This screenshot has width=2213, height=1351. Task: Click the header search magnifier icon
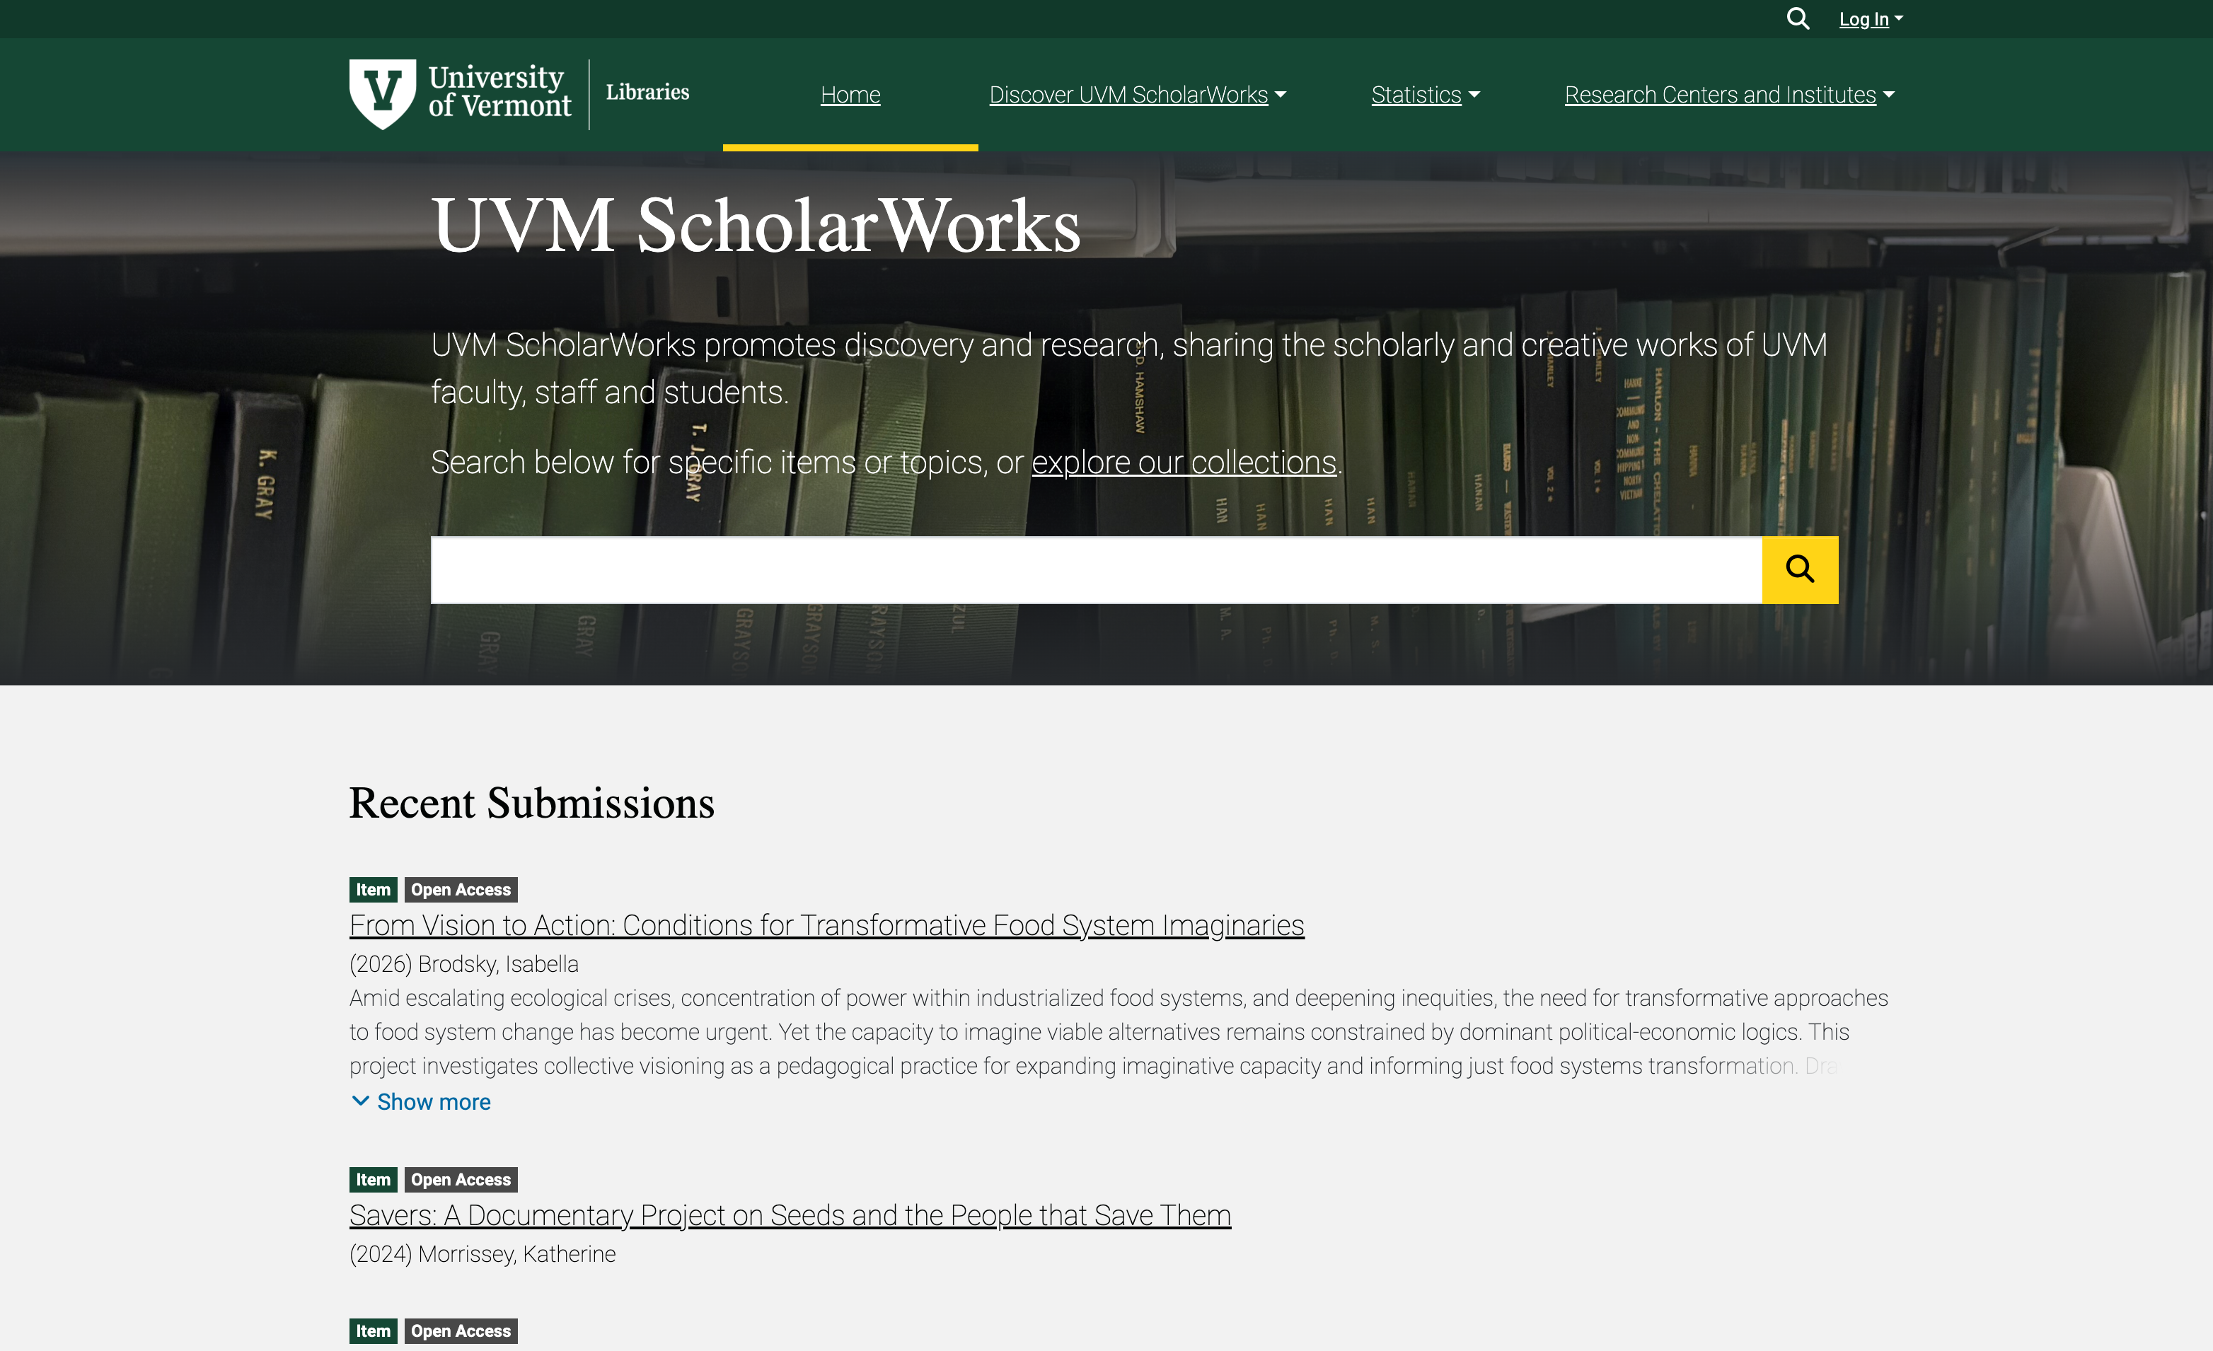pos(1797,19)
